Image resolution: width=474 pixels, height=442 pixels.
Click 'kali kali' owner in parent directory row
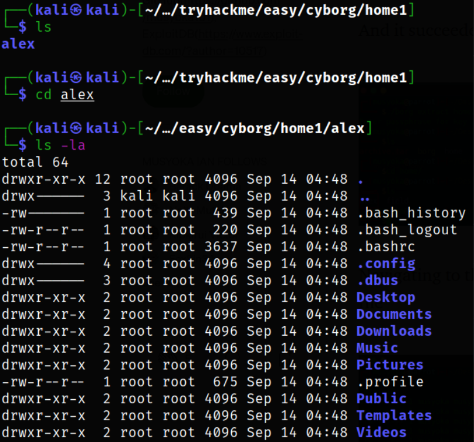tap(157, 196)
